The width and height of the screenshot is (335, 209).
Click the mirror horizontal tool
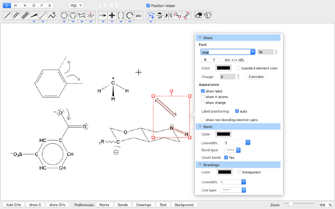click(x=169, y=16)
